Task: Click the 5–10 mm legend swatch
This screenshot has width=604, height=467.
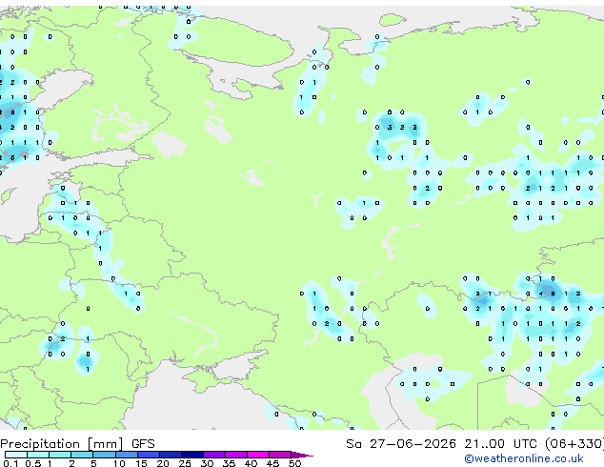Action: tap(104, 455)
